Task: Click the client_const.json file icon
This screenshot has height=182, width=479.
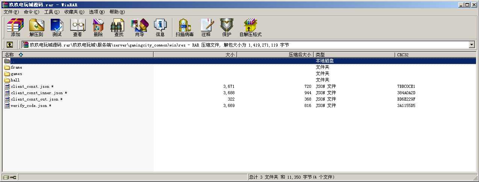Action: coord(7,87)
